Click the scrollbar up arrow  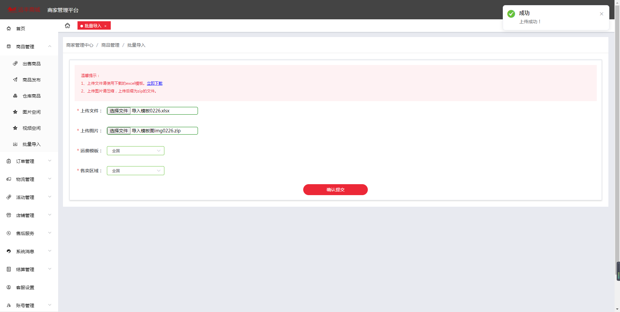click(617, 3)
